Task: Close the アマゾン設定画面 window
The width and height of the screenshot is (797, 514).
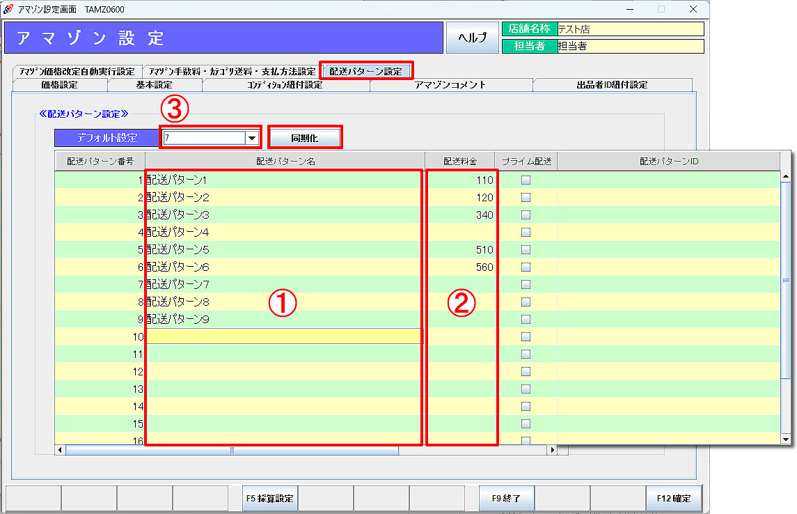Action: 693,9
